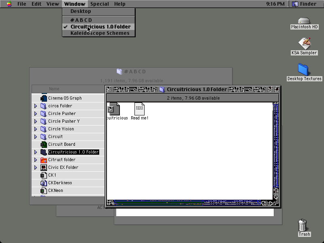The height and width of the screenshot is (243, 324).
Task: Click the Citruct folder icon
Action: click(x=44, y=160)
